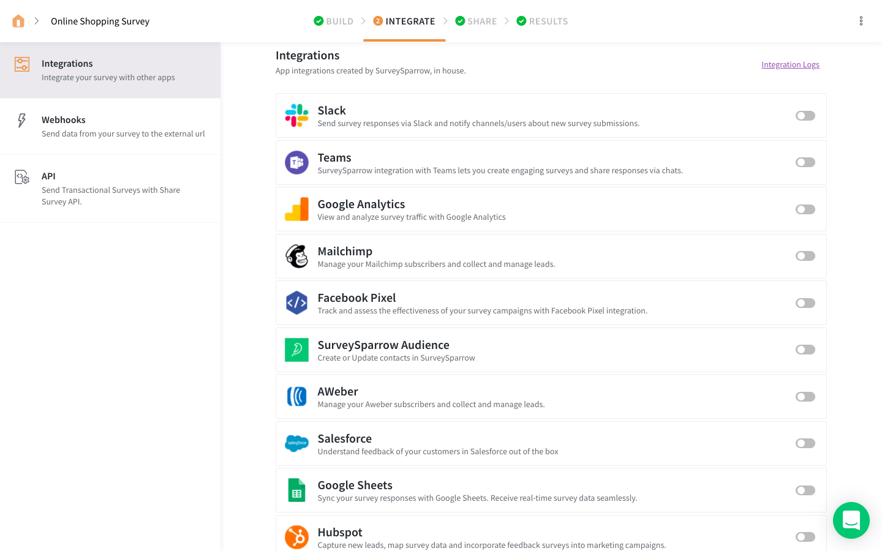Switch to the BUILD step tab
The image size is (882, 551).
coord(334,21)
